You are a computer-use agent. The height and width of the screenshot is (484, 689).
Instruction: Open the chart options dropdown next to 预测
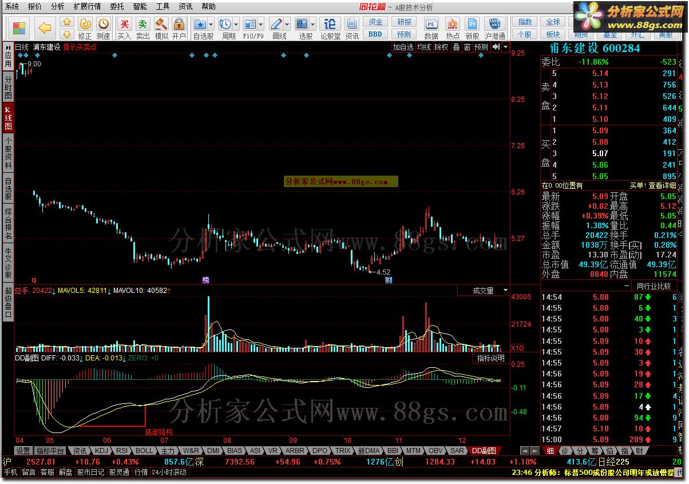[505, 47]
